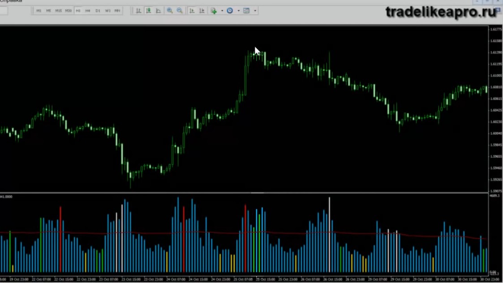The image size is (503, 283).
Task: Set chart type to bar chart
Action: point(138,11)
